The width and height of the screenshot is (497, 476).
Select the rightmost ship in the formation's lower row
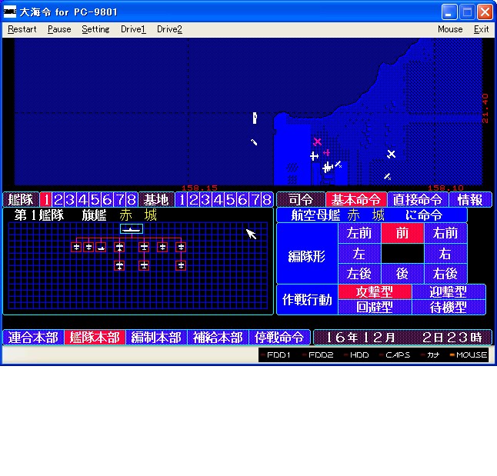point(181,265)
